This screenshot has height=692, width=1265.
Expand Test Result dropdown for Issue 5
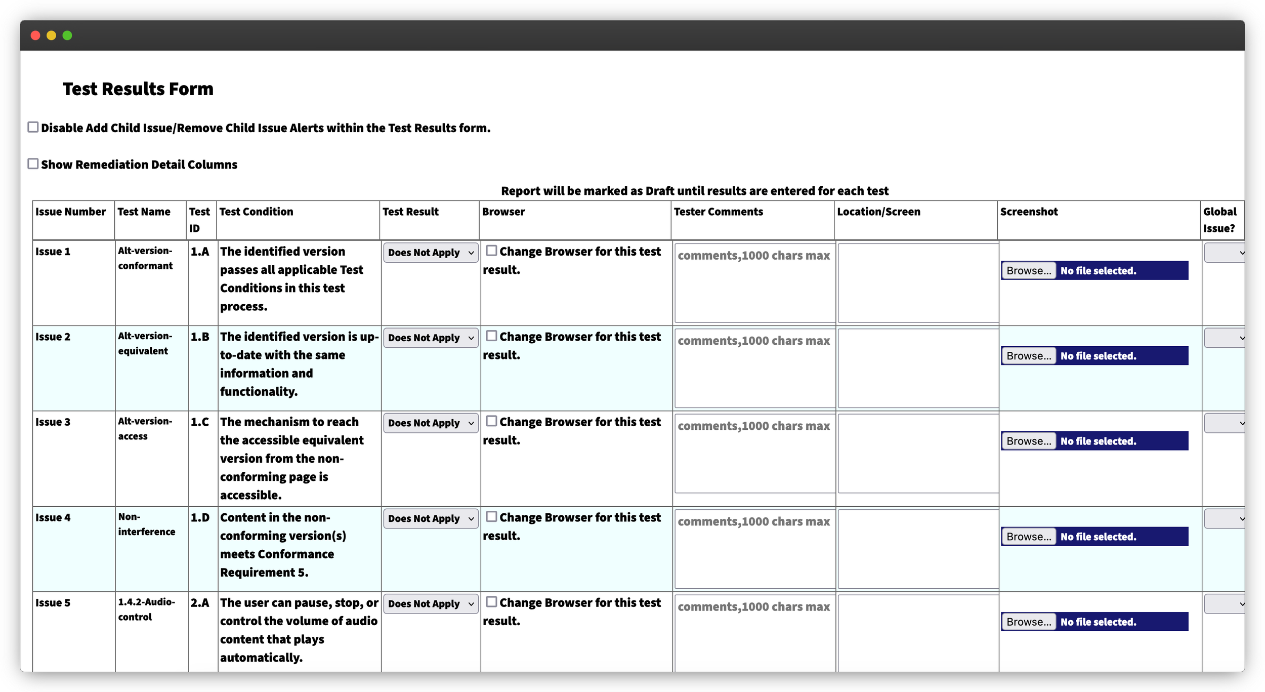tap(430, 603)
